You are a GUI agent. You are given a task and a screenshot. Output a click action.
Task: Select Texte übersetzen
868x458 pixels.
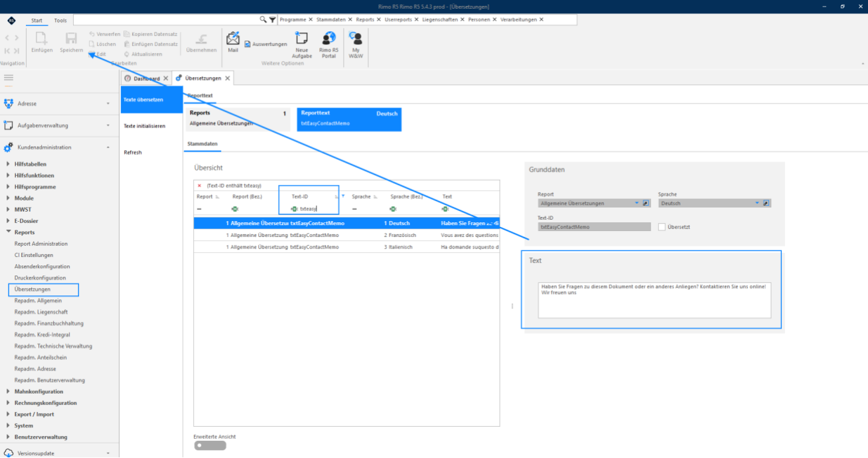click(x=151, y=100)
